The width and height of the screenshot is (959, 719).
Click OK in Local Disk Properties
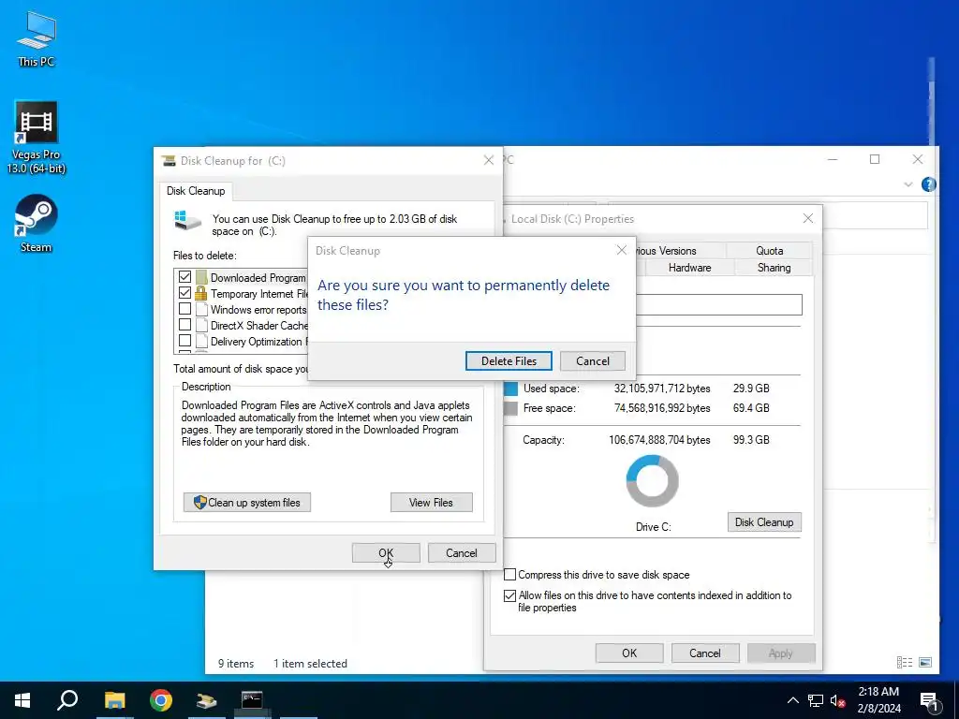[x=629, y=653]
